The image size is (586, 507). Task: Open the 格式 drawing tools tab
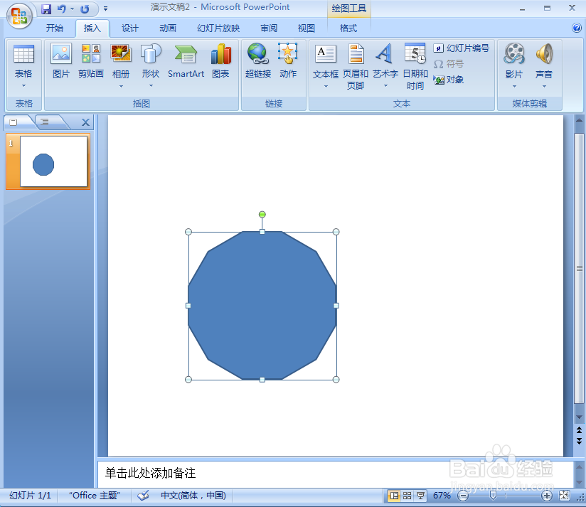348,28
